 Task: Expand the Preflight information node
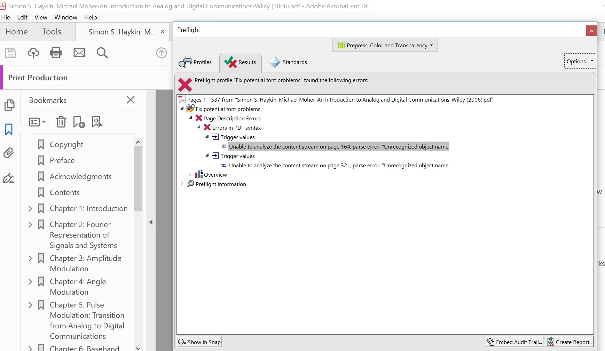(x=182, y=183)
